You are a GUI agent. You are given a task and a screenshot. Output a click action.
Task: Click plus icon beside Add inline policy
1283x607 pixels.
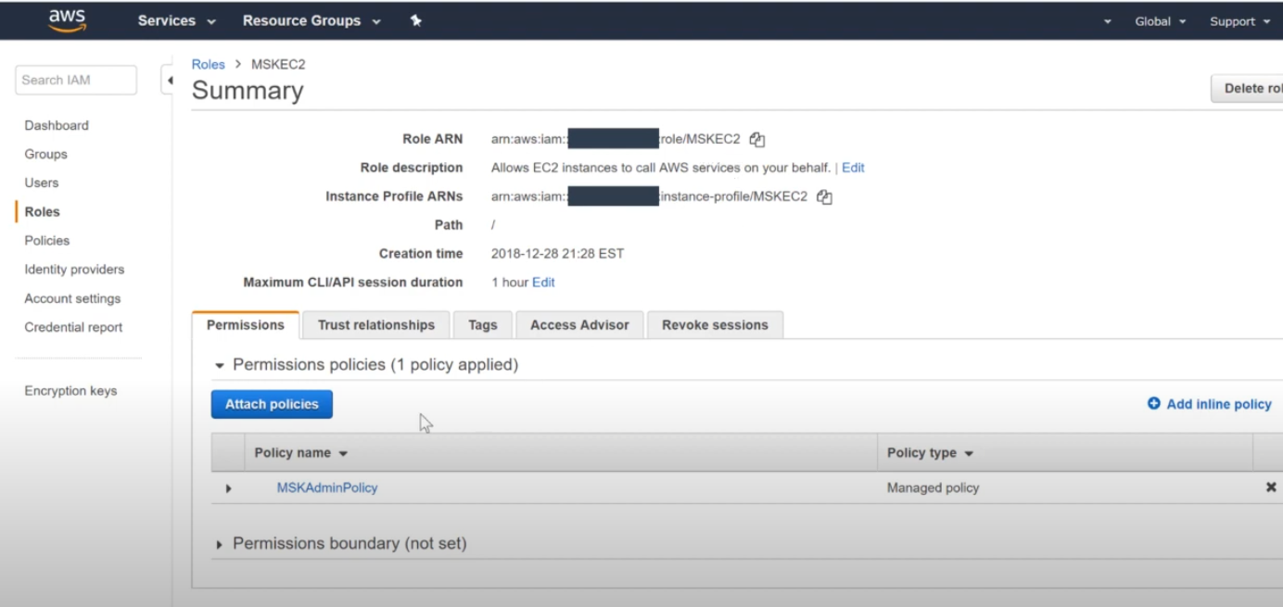(x=1154, y=404)
